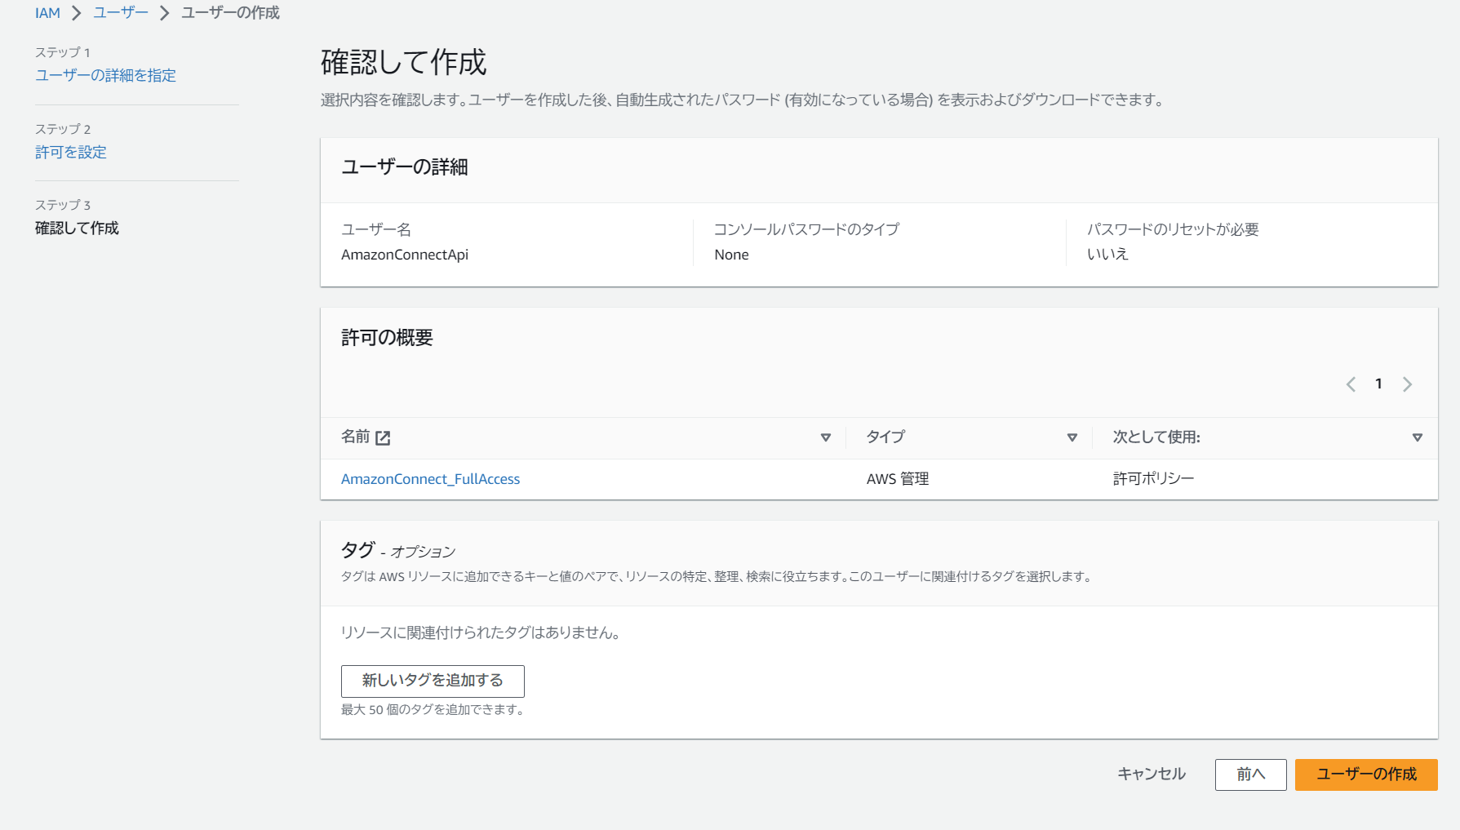This screenshot has height=830, width=1460.
Task: Select page 1 of the permissions table
Action: coord(1378,384)
